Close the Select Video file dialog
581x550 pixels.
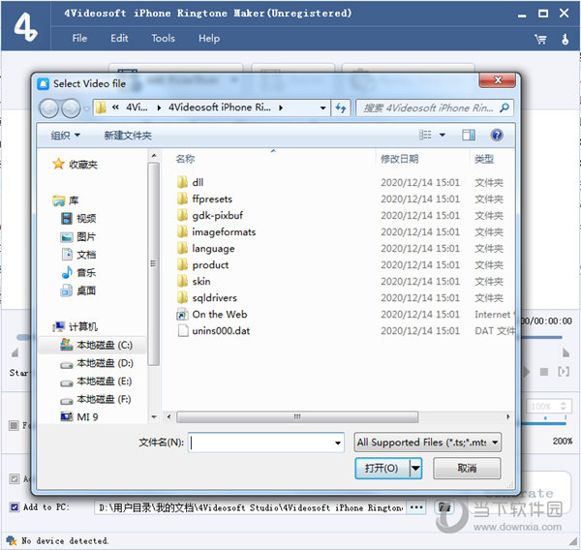pos(498,79)
